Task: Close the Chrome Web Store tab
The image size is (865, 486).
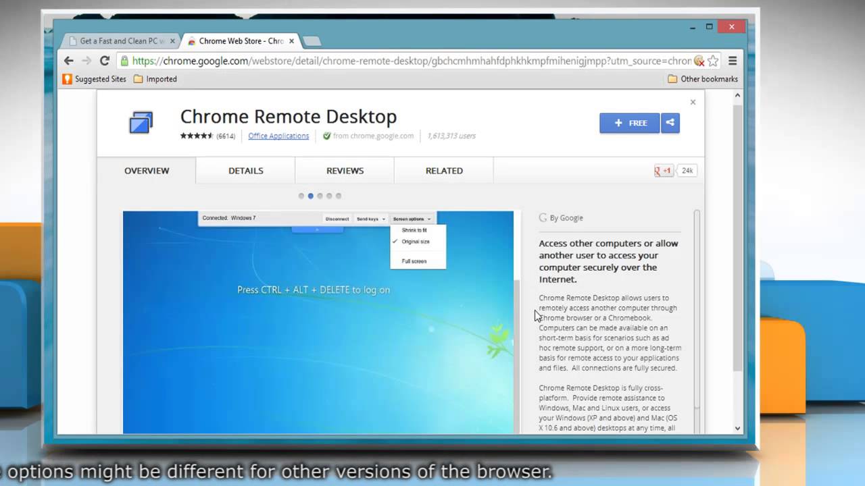Action: pos(291,41)
